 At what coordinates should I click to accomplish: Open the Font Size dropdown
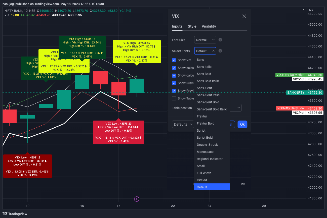[205, 40]
